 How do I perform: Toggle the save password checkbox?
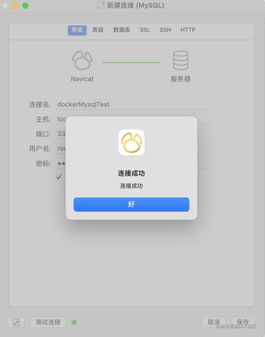[59, 177]
